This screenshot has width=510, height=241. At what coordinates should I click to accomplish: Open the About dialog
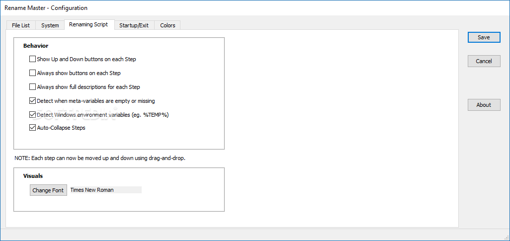(x=484, y=105)
